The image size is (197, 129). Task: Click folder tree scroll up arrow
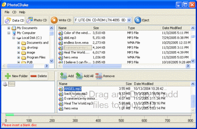(x=51, y=28)
